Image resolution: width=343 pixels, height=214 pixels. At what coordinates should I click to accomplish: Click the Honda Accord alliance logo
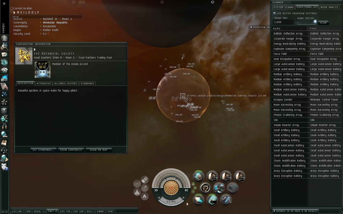42,70
